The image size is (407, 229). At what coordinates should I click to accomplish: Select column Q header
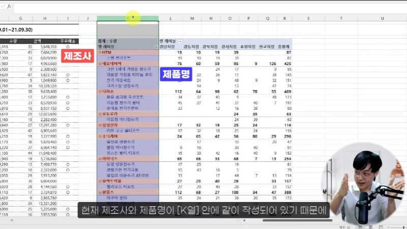pyautogui.click(x=268, y=18)
